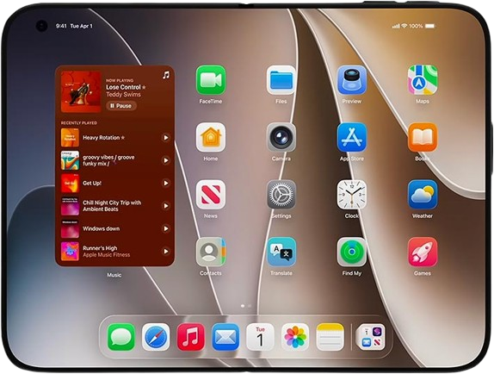Tap the 9:41 time in status bar
This screenshot has width=494, height=374.
(x=61, y=26)
